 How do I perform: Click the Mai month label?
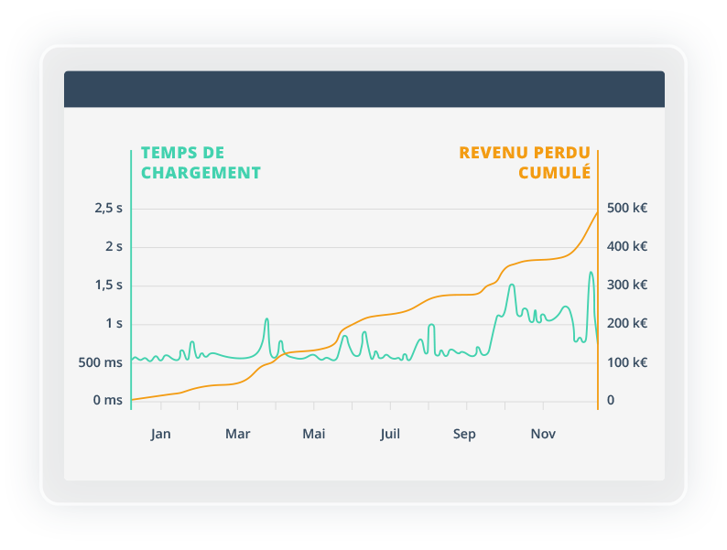pyautogui.click(x=314, y=434)
